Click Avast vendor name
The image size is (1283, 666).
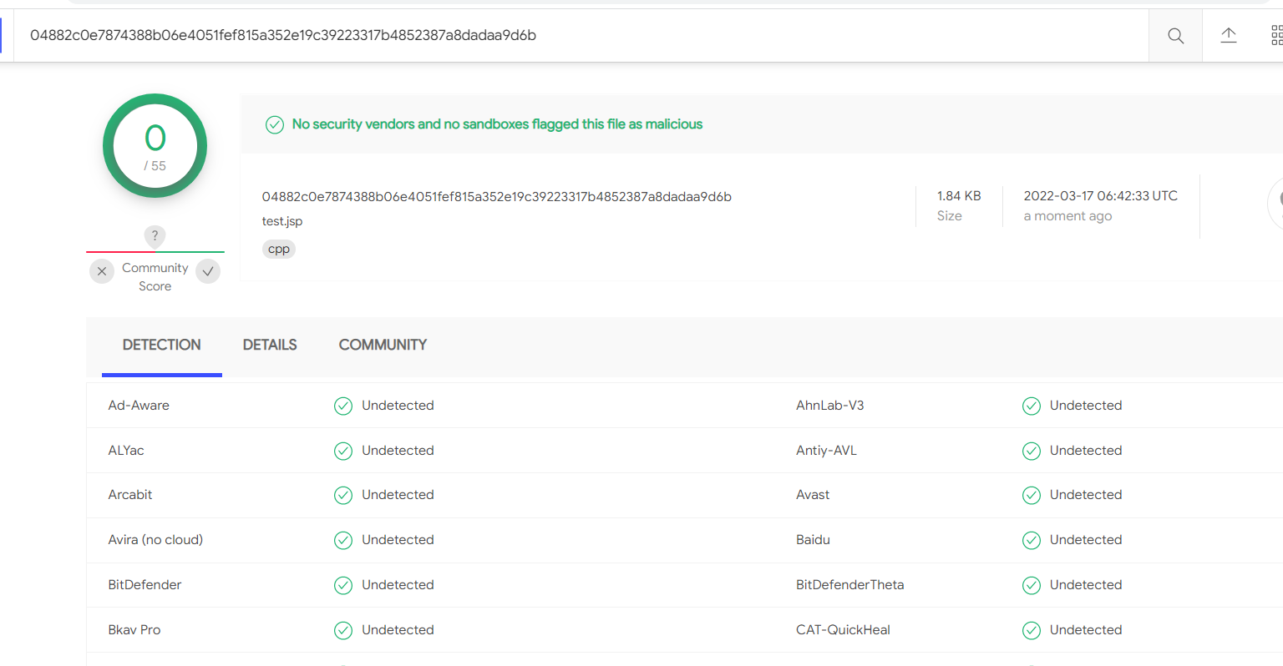point(813,495)
